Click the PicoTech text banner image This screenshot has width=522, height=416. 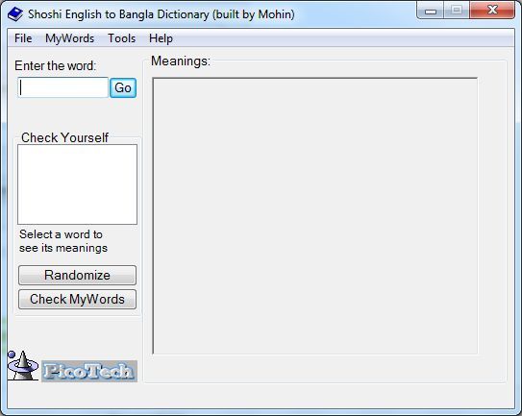tap(89, 371)
